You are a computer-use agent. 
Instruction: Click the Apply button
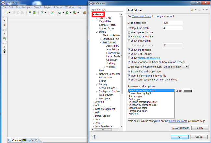click(x=200, y=128)
